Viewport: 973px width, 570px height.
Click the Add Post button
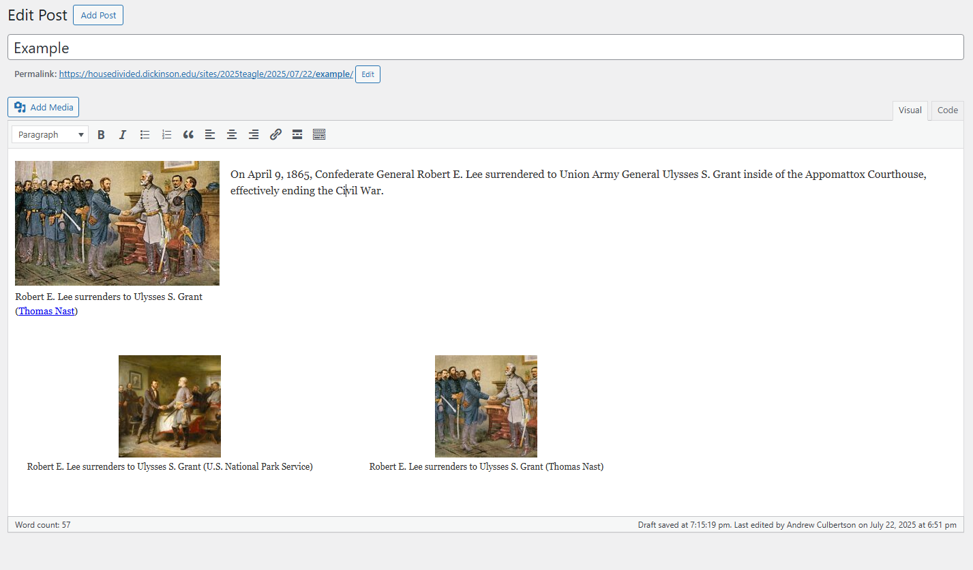98,15
